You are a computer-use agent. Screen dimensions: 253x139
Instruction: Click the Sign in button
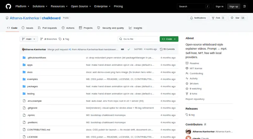219,6
